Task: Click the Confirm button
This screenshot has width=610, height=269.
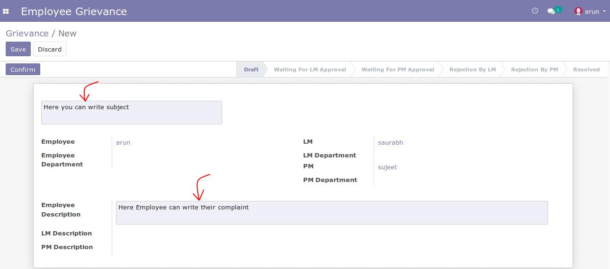Action: (23, 69)
